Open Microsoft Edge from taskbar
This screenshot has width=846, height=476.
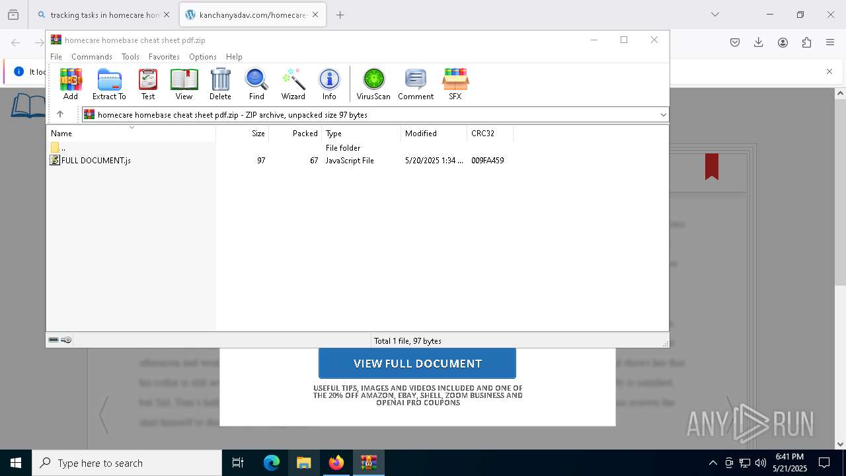tap(272, 463)
